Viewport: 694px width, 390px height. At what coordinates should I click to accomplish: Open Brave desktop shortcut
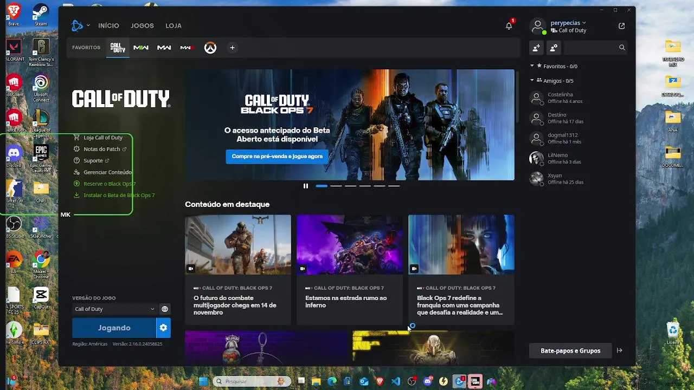14,14
